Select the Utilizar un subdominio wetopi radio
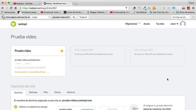 tap(16, 107)
